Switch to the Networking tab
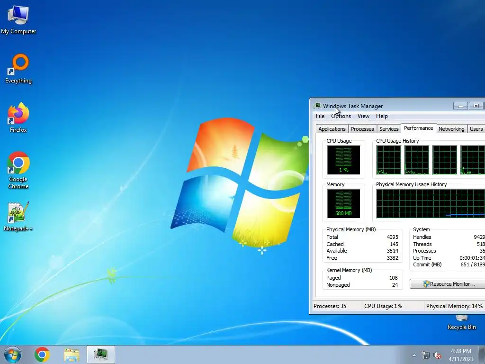485x364 pixels. [x=451, y=129]
